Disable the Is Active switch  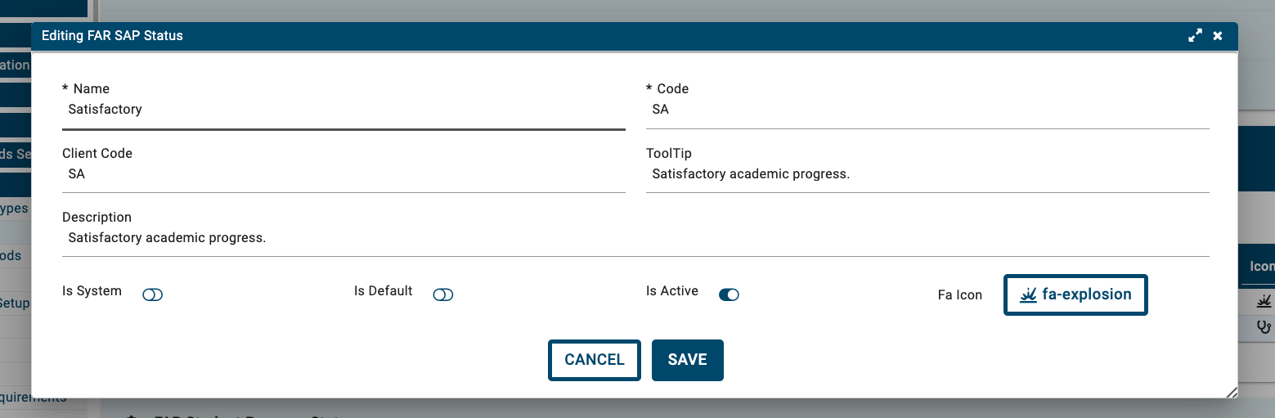point(729,294)
